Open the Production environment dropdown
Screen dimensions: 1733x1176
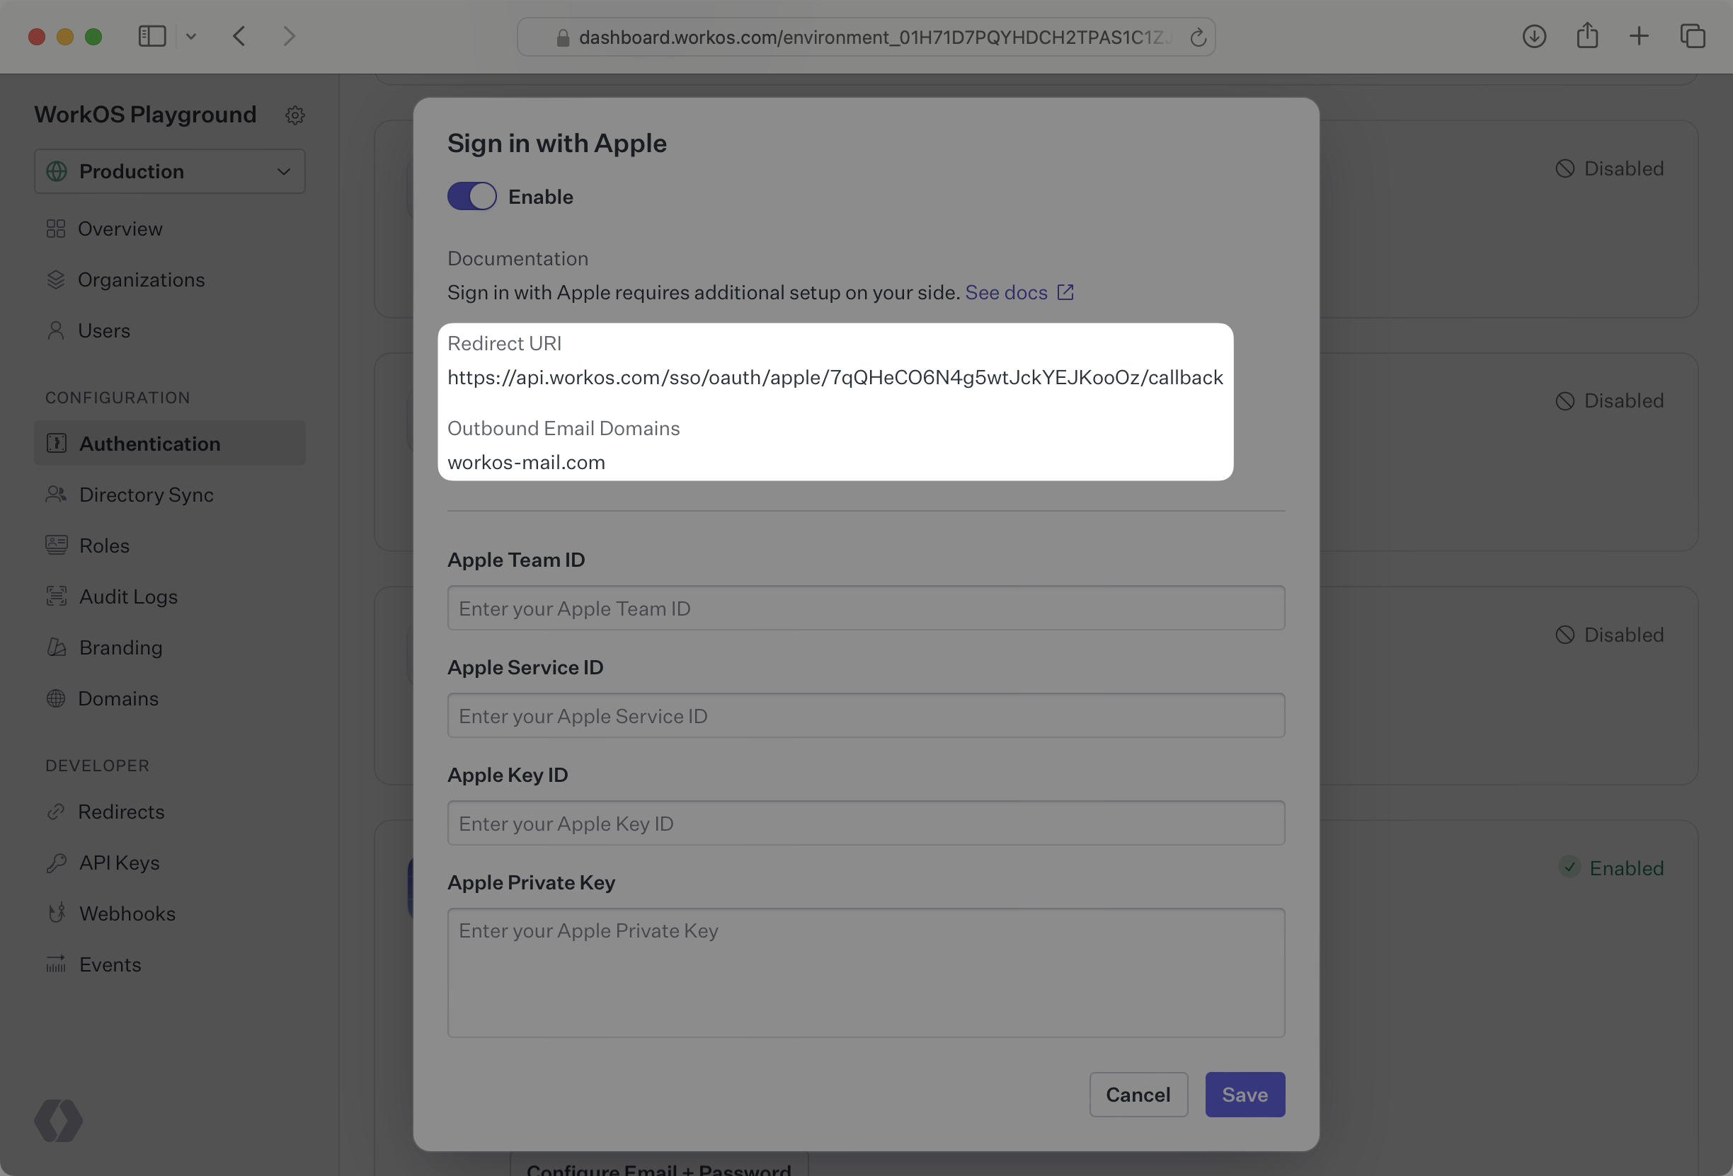pos(169,171)
